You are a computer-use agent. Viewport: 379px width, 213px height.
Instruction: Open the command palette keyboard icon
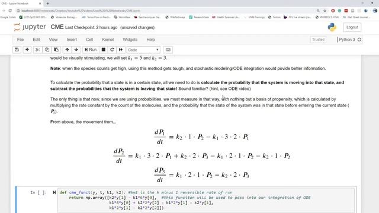coord(168,50)
